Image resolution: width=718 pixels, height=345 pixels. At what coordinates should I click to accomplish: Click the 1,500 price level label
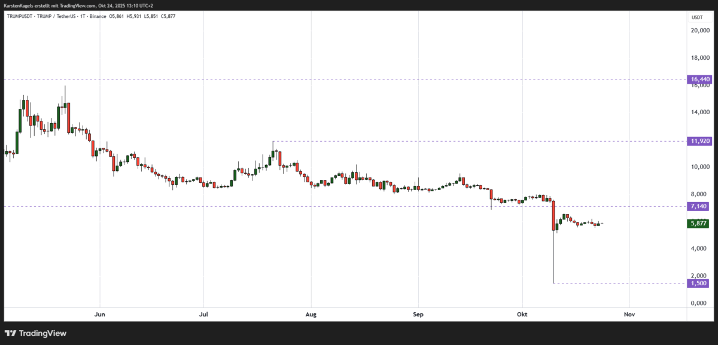point(698,283)
